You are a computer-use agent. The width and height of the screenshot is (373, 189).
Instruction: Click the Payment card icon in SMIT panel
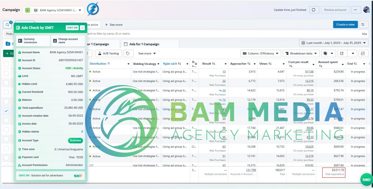point(20,157)
